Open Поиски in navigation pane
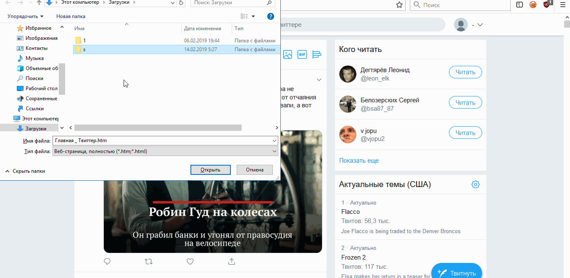This screenshot has height=278, width=570. [34, 78]
